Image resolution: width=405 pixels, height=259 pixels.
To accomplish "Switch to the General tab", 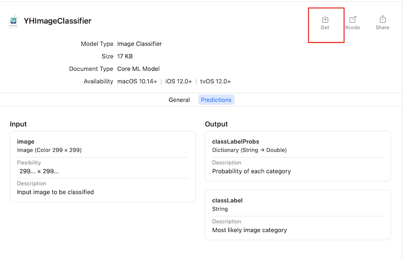I will tap(179, 100).
